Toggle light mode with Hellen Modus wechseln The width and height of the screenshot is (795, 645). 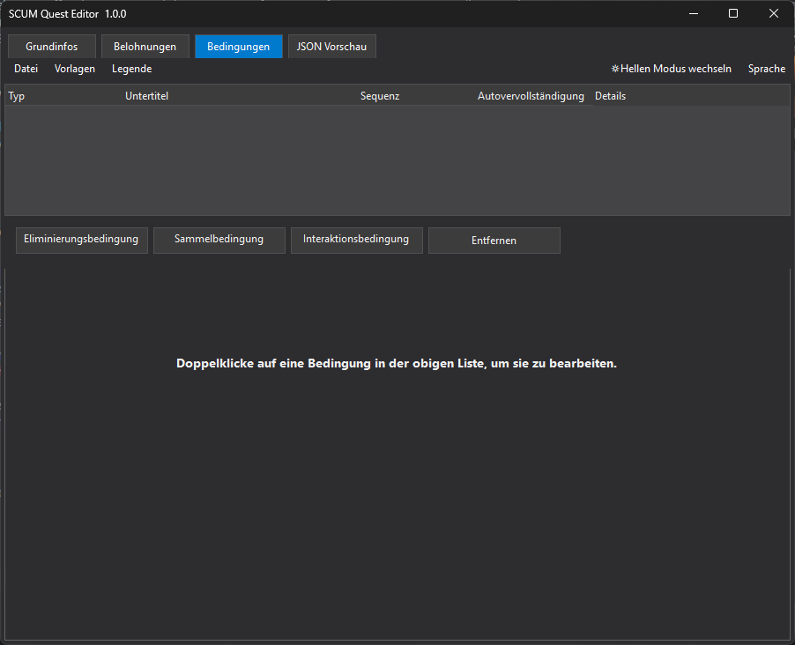[x=672, y=69]
